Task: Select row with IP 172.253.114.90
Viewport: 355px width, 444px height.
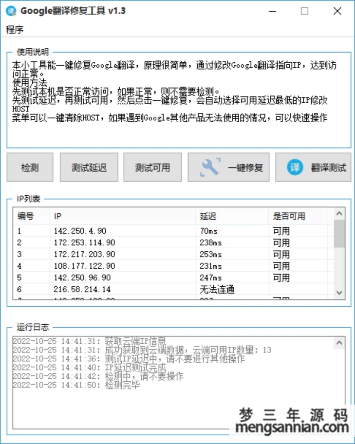Action: [x=173, y=242]
